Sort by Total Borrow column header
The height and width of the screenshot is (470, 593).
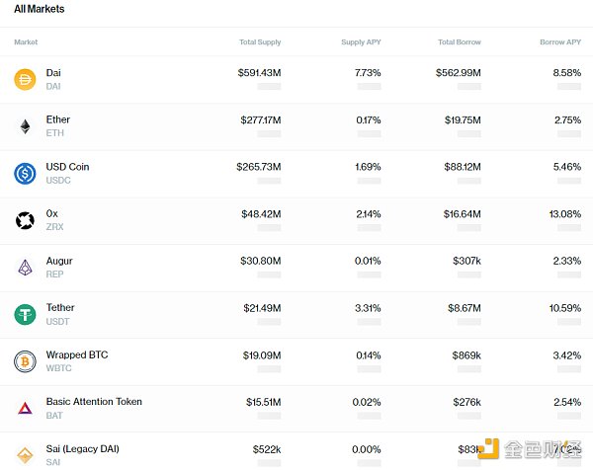point(460,42)
